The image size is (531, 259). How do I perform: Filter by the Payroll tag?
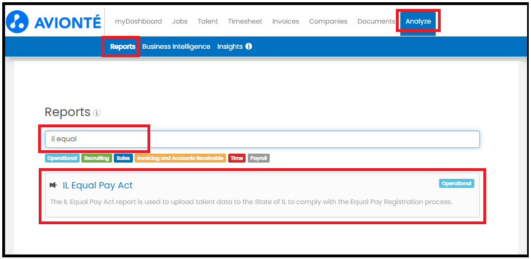point(258,158)
